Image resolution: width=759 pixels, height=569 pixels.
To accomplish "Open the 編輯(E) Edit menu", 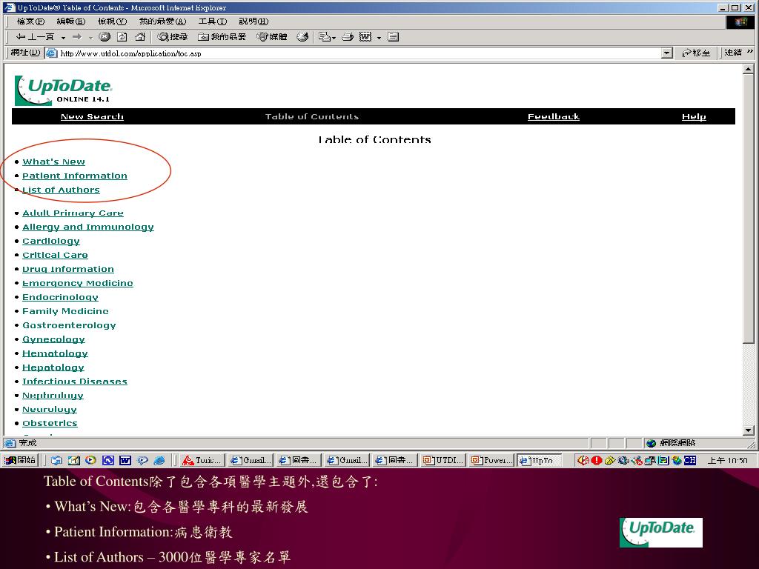I will [x=70, y=21].
